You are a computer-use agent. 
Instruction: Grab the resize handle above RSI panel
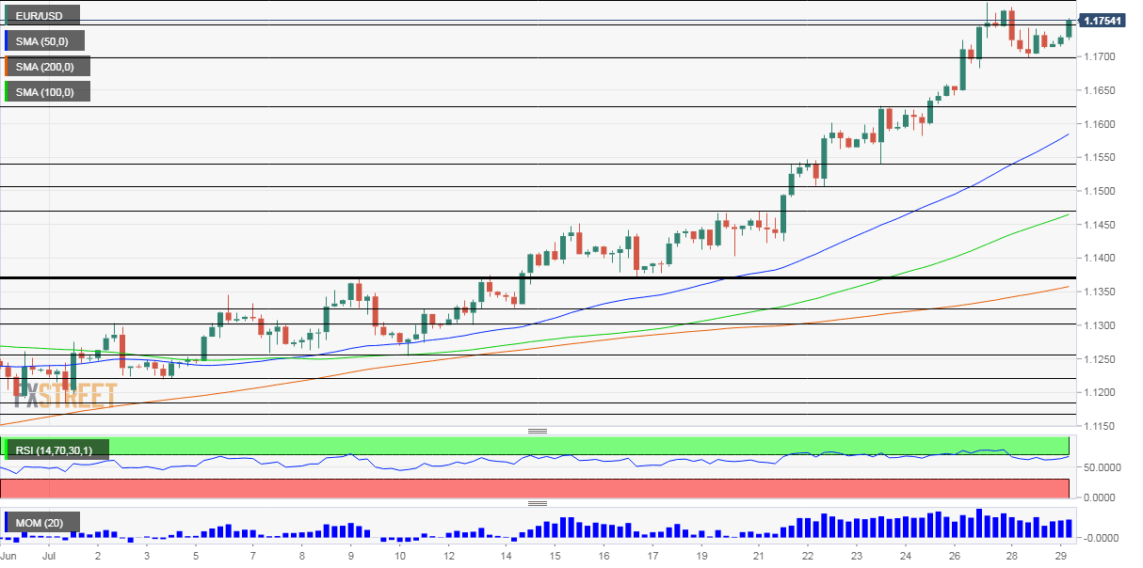click(x=538, y=431)
